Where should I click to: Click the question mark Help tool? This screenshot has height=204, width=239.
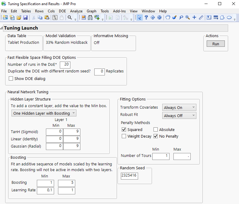146,18
